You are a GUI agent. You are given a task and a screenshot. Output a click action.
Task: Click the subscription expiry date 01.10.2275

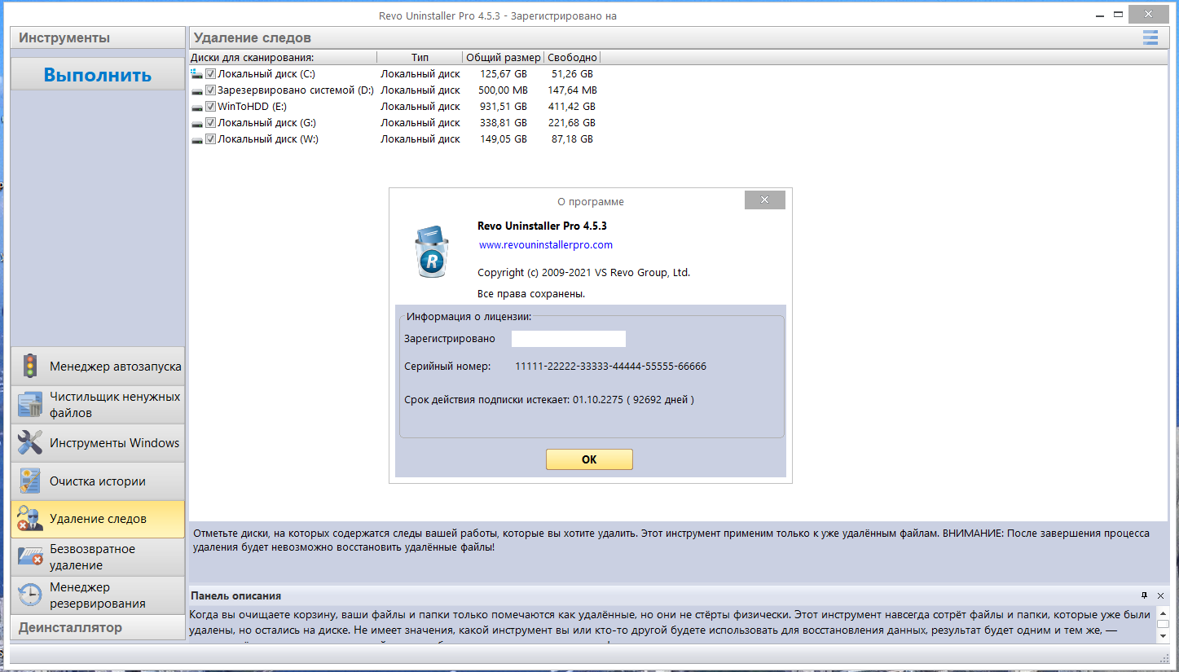(x=600, y=400)
